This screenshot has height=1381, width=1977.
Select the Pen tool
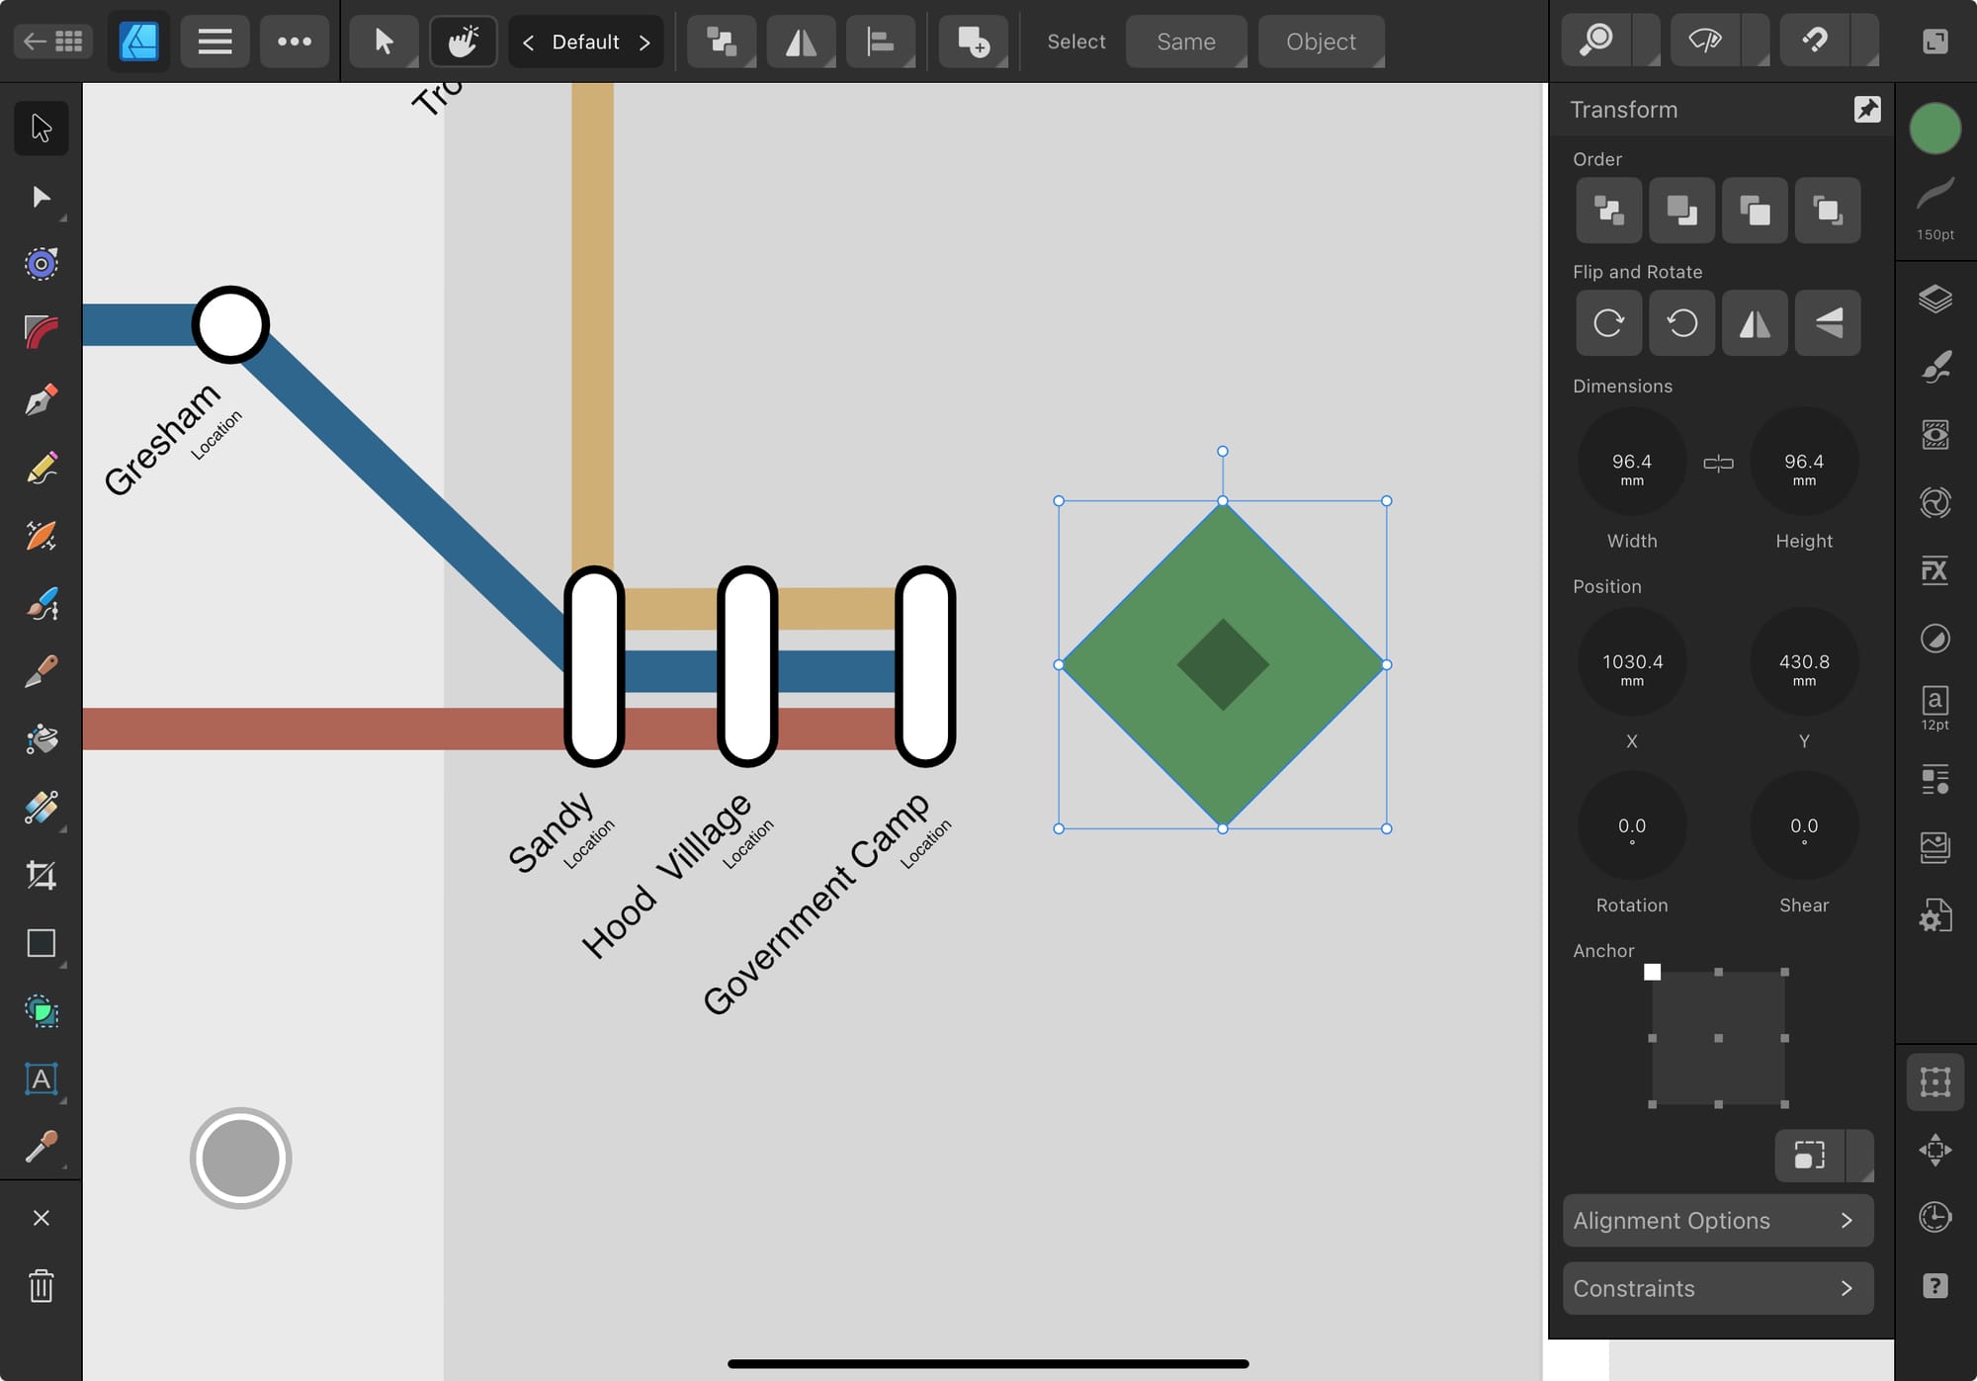click(x=41, y=400)
